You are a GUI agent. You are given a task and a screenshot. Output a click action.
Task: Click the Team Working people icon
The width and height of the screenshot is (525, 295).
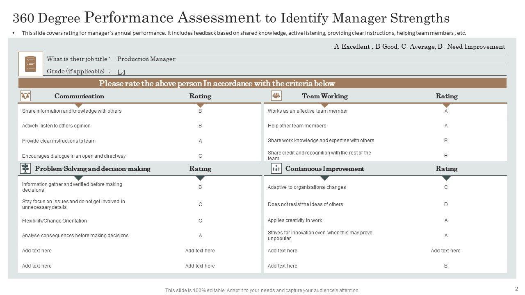(276, 96)
